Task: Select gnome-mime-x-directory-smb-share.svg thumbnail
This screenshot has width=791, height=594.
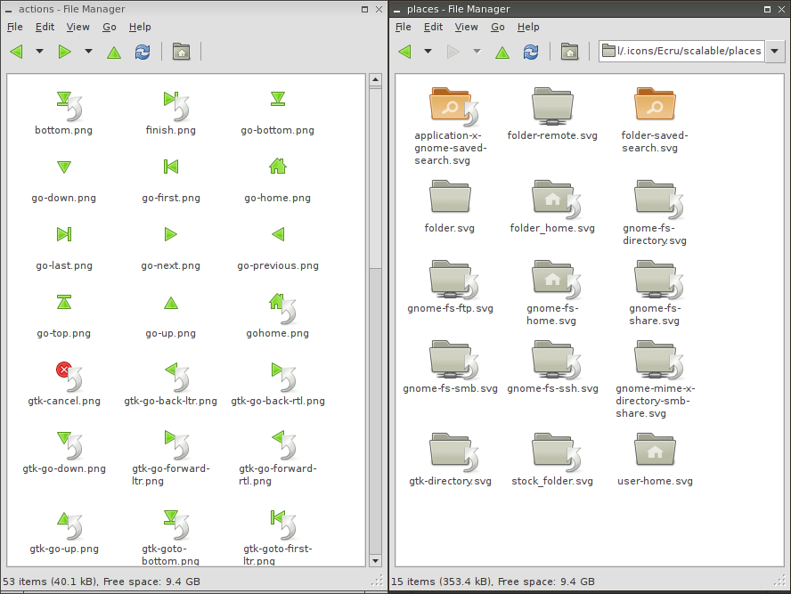Action: pyautogui.click(x=658, y=359)
